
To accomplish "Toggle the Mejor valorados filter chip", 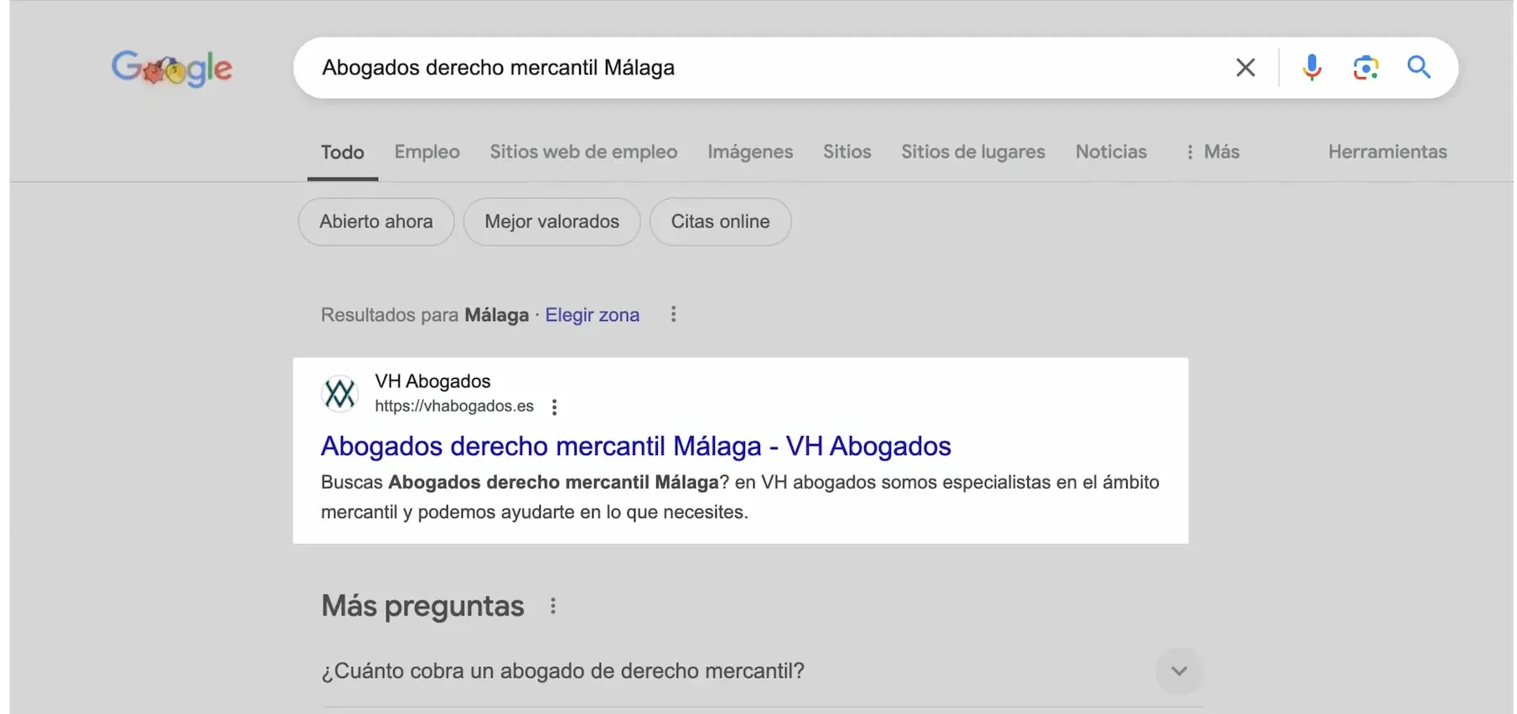I will (x=551, y=222).
